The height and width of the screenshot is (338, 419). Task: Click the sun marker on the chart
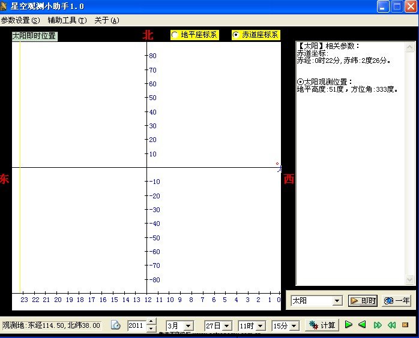tap(277, 164)
